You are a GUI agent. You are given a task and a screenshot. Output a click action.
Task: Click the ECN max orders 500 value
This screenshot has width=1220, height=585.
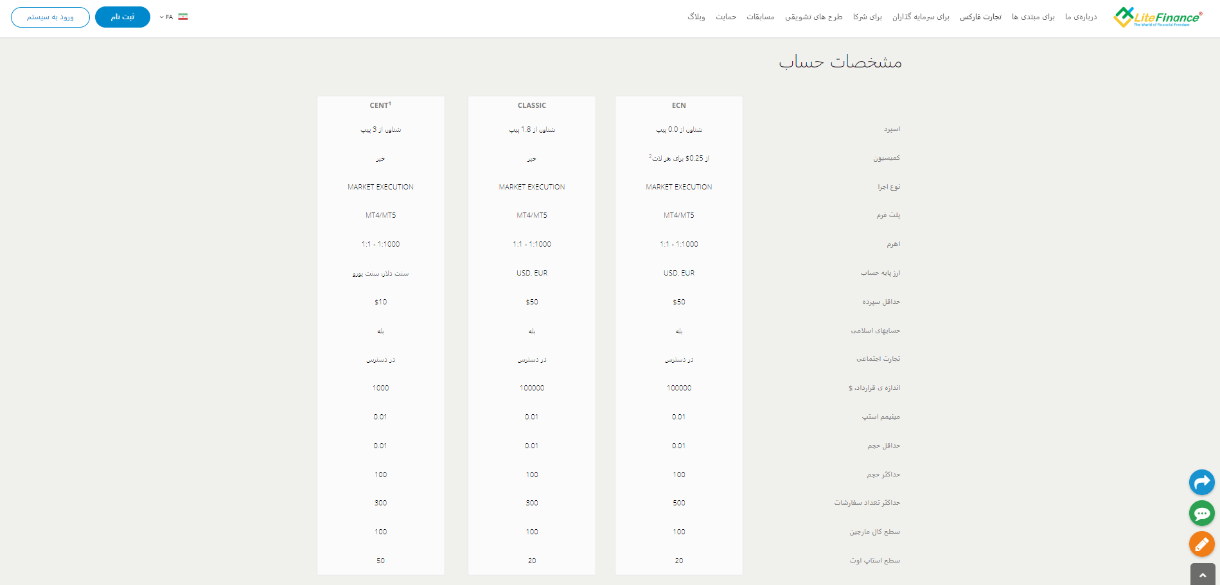[679, 503]
